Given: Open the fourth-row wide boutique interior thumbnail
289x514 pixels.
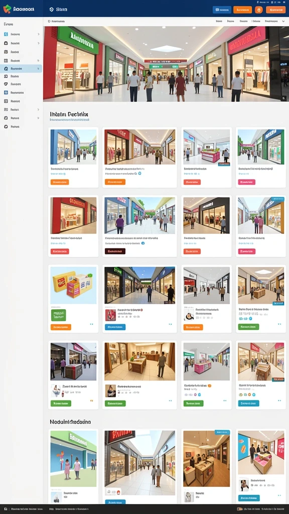Looking at the screenshot, I should click(139, 361).
